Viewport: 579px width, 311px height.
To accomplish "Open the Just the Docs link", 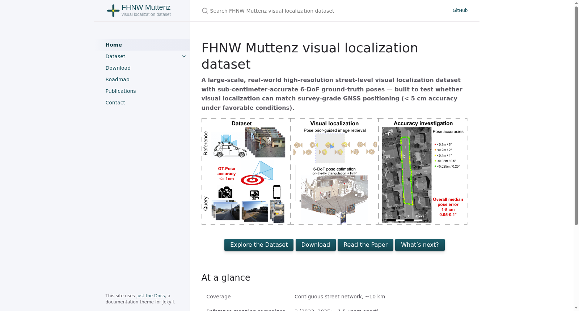I will point(151,296).
